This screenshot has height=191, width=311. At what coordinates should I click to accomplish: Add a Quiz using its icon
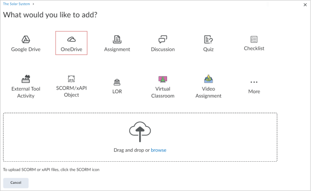(x=208, y=39)
